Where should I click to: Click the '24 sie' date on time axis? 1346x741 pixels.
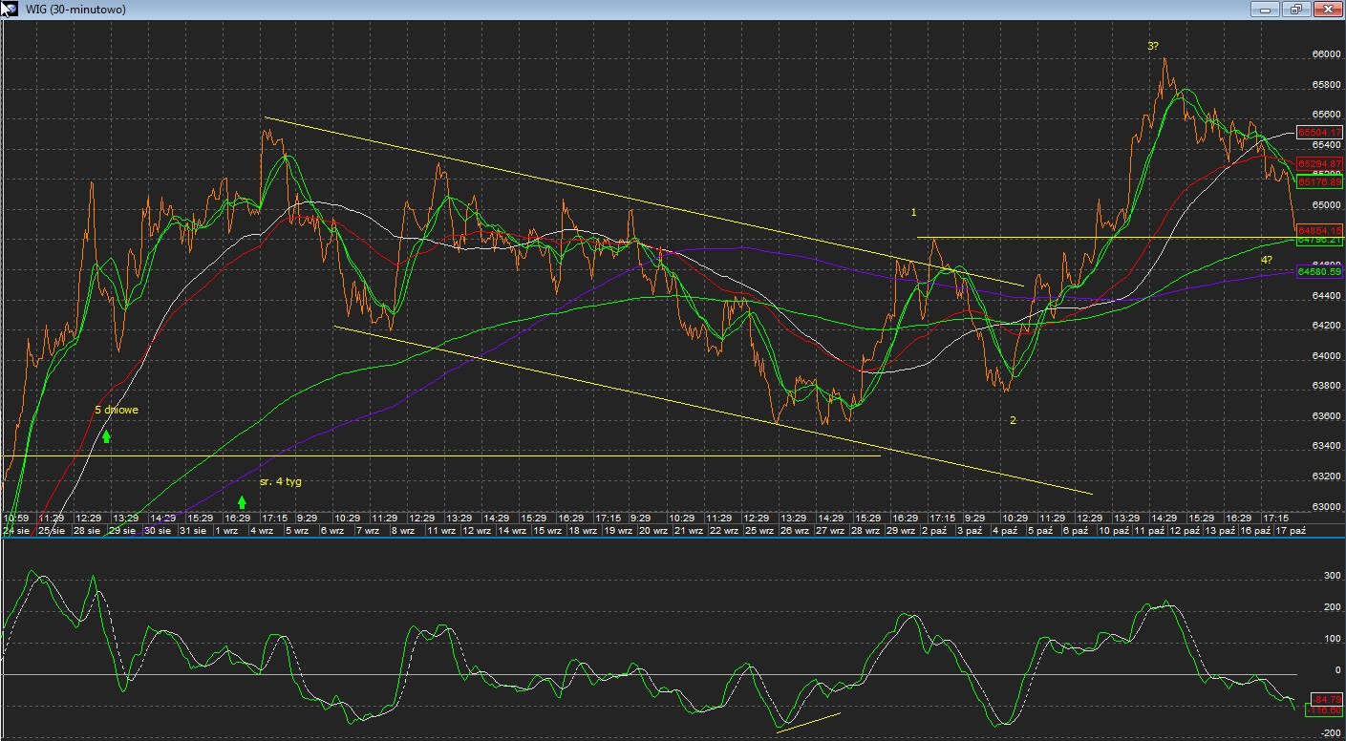pos(16,530)
